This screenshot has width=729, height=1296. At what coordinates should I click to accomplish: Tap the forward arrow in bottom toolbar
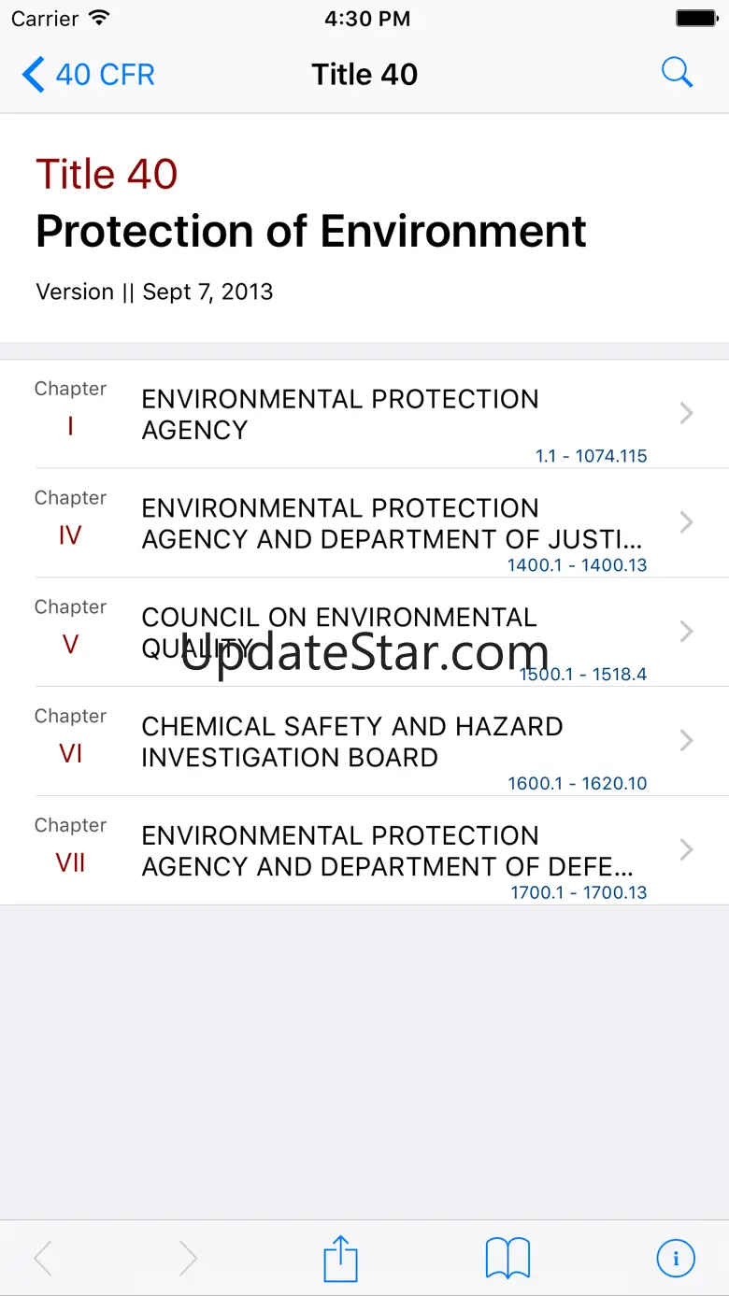coord(188,1258)
